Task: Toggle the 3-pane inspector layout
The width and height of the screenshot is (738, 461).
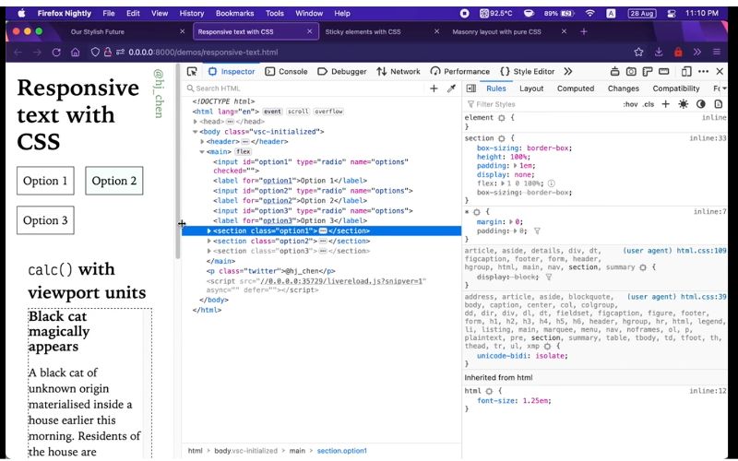Action: click(470, 89)
